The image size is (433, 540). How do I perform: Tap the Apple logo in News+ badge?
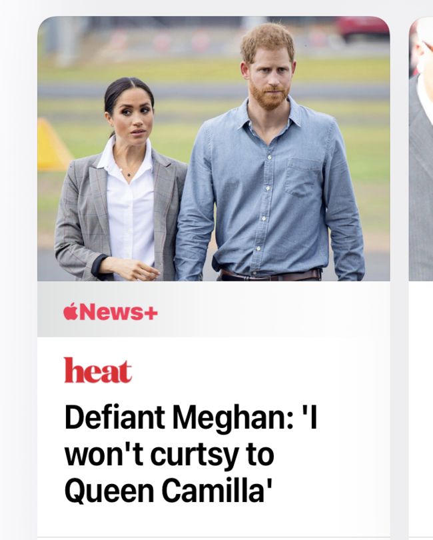tap(70, 311)
